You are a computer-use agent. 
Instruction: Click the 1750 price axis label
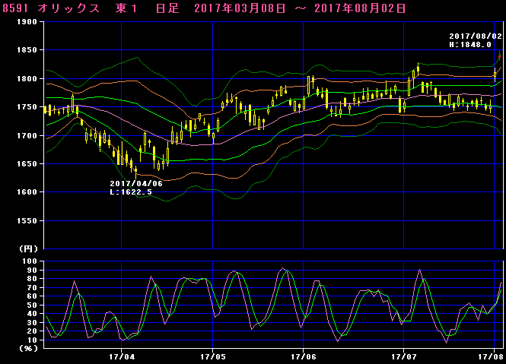pyautogui.click(x=27, y=106)
